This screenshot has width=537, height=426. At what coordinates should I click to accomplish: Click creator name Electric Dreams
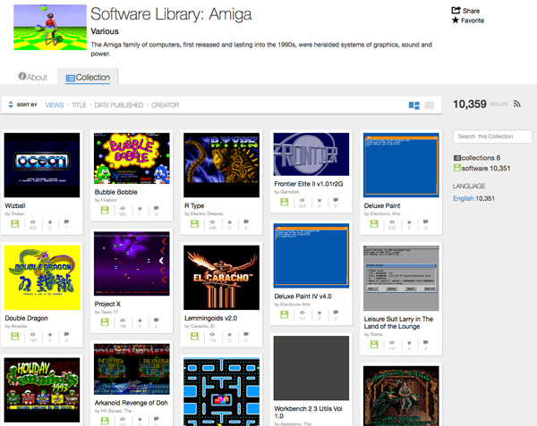click(207, 213)
